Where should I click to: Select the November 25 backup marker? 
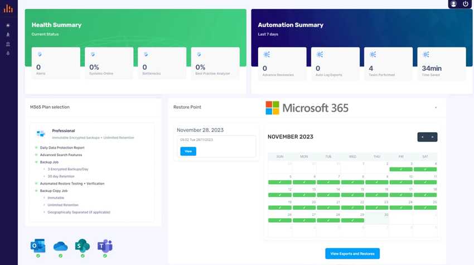click(x=425, y=208)
